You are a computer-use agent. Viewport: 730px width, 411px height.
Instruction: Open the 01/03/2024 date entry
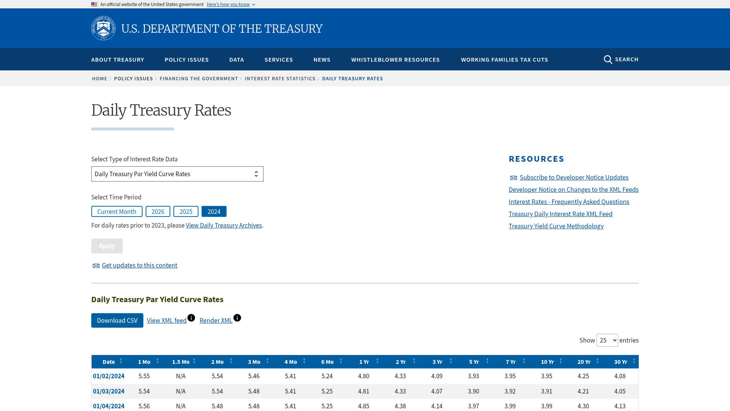[x=109, y=391]
